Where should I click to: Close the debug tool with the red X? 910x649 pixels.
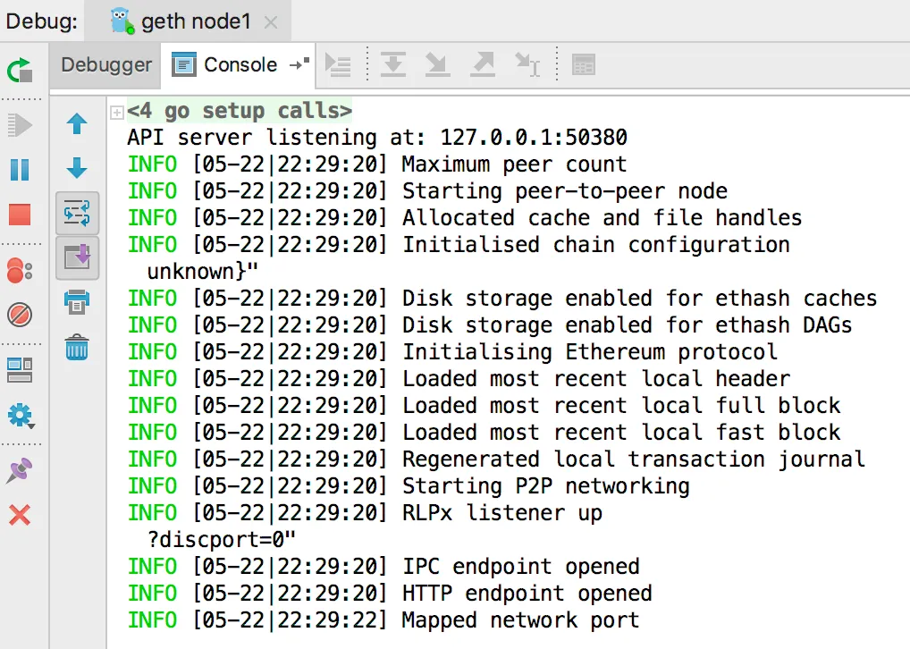pyautogui.click(x=20, y=515)
